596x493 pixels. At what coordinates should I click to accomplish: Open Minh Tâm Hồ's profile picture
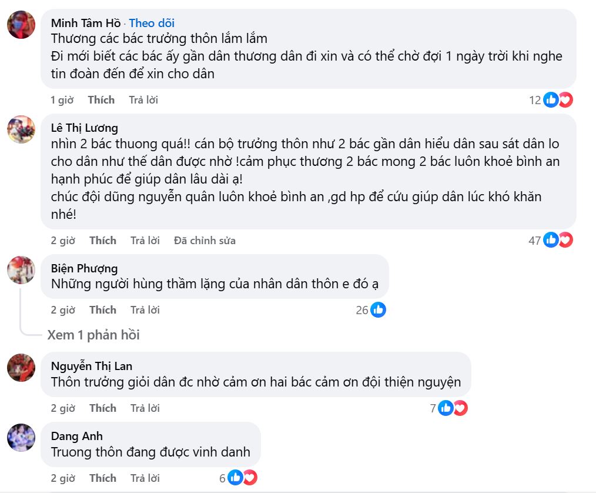point(21,25)
